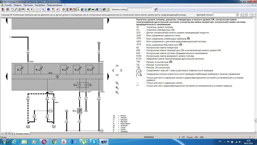Screen dimensions: 257x145
Task: Click the globe toolbar icon
Action: [82, 9]
